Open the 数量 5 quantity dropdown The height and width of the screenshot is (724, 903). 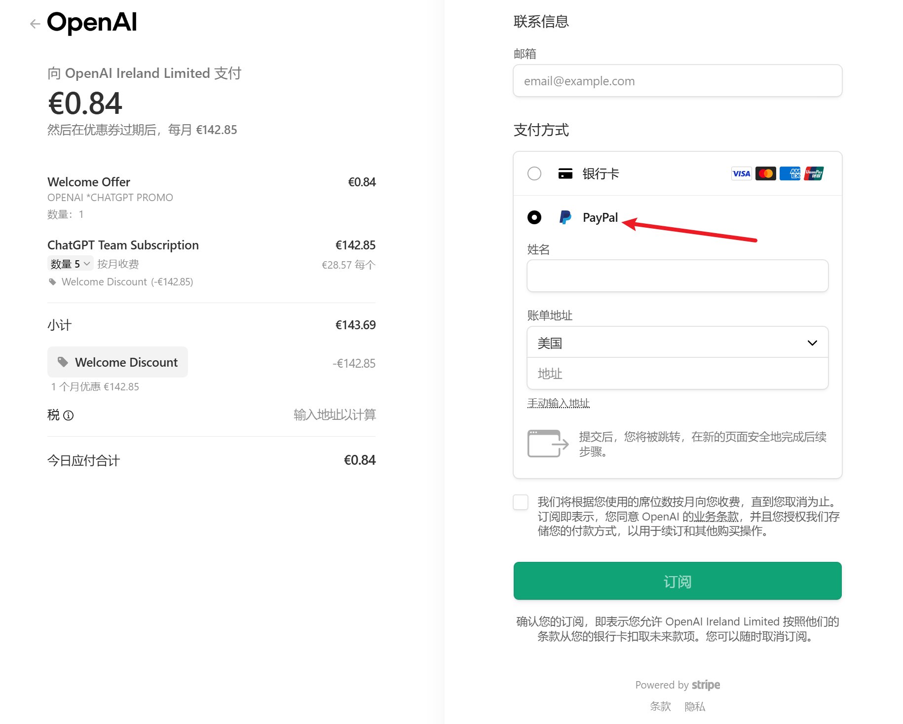(70, 264)
